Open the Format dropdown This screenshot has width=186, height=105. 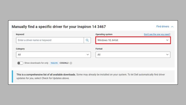pyautogui.click(x=133, y=55)
